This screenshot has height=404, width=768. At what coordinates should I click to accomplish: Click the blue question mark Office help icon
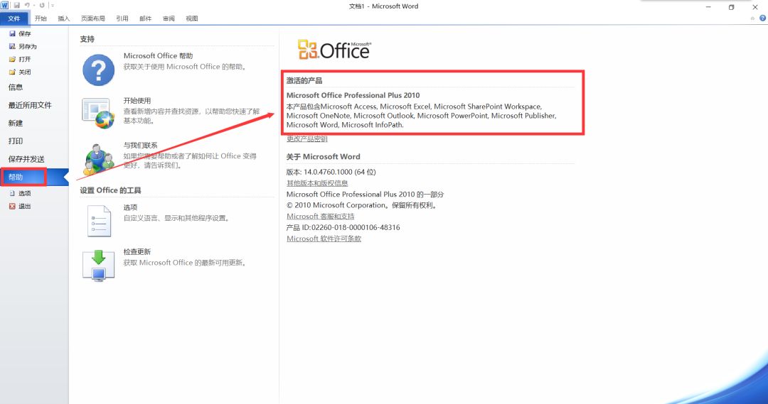pyautogui.click(x=98, y=70)
